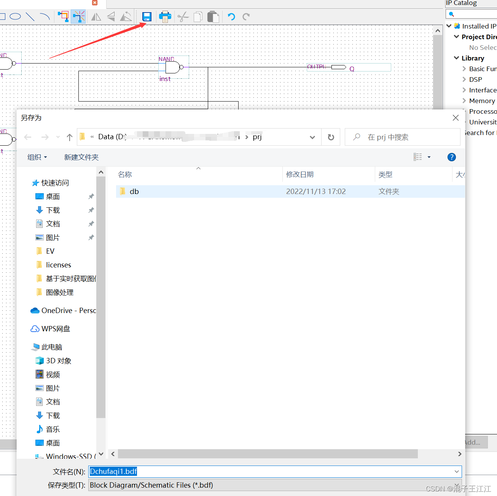Select the OUTPUT pin symbol for Q
The height and width of the screenshot is (496, 497).
338,67
